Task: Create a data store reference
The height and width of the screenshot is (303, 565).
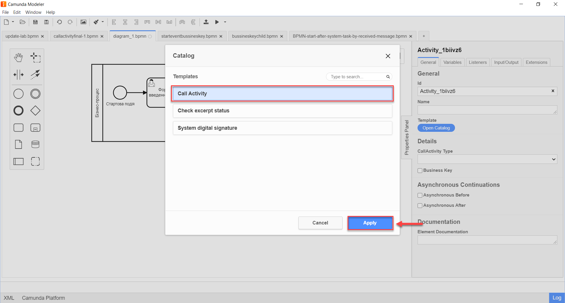Action: 35,144
